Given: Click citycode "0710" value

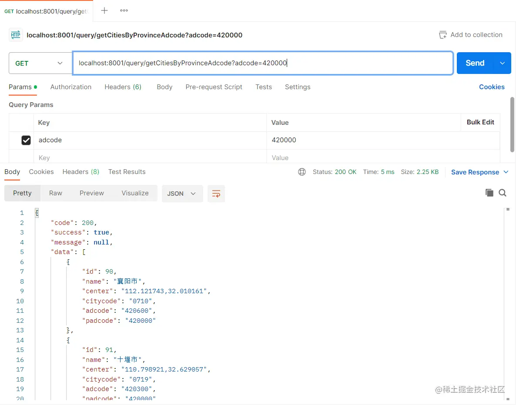Looking at the screenshot, I should (141, 301).
